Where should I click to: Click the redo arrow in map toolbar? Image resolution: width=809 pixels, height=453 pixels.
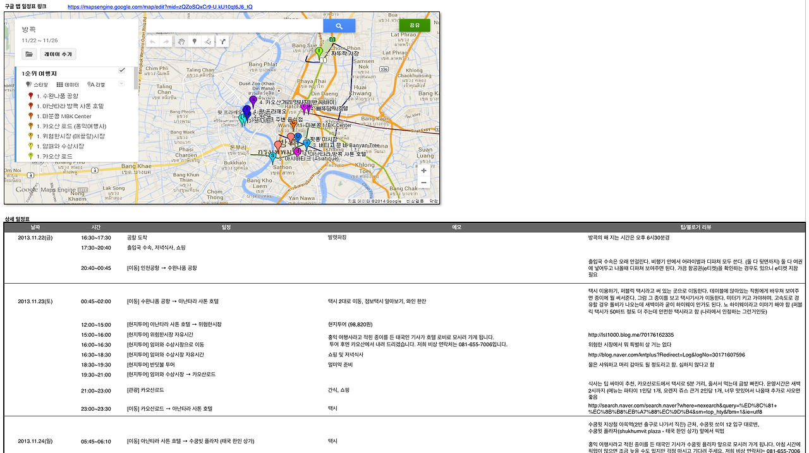166,42
